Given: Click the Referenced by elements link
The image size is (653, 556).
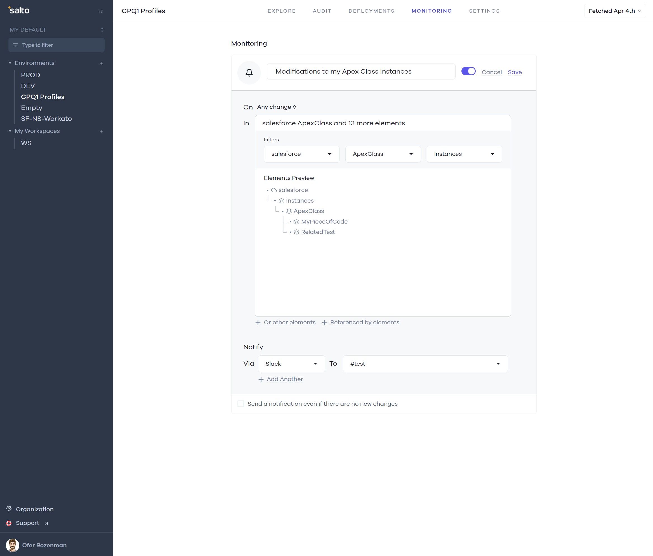Looking at the screenshot, I should 364,322.
